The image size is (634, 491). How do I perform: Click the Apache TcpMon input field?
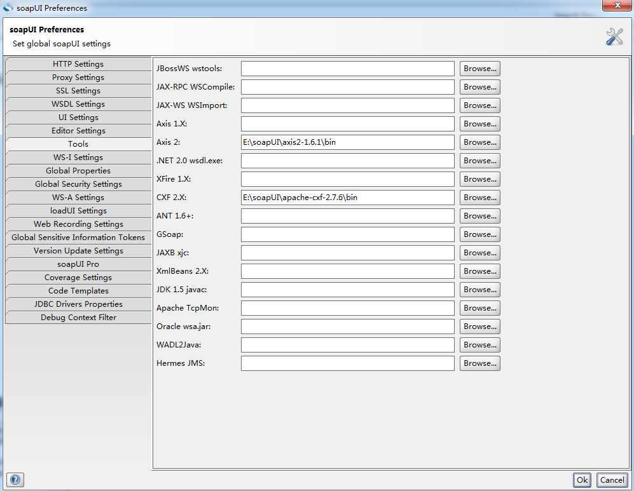tap(348, 308)
